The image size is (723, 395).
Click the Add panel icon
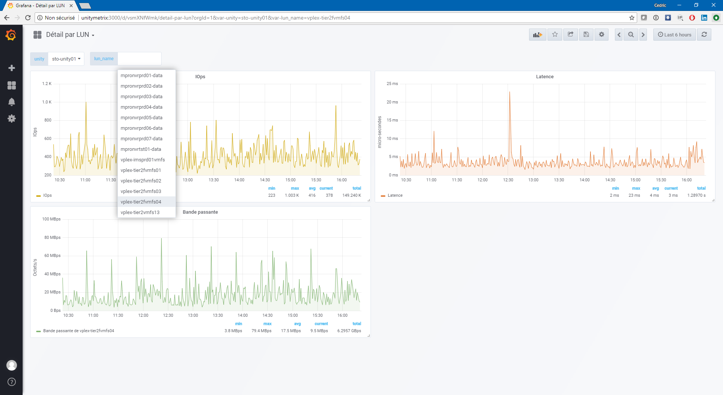point(537,35)
